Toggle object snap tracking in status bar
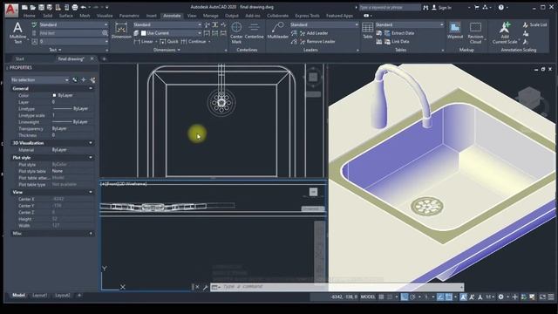This screenshot has width=558, height=314. click(440, 297)
